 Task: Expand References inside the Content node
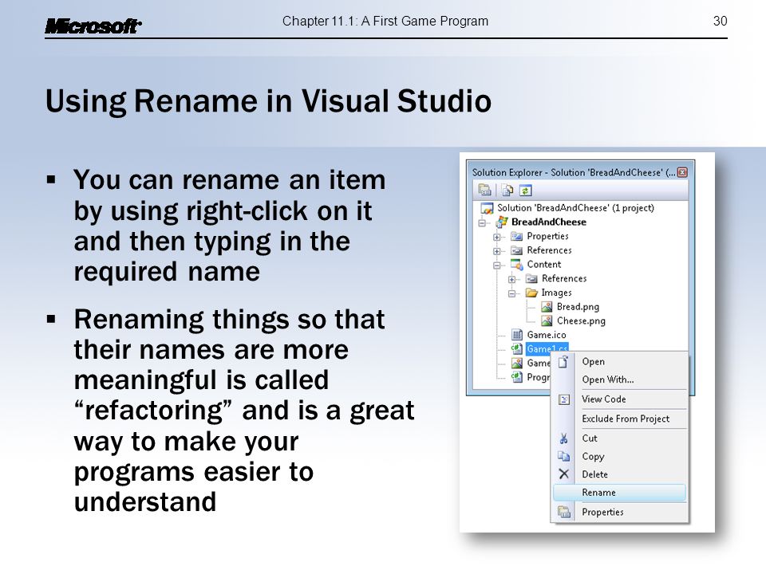[511, 280]
